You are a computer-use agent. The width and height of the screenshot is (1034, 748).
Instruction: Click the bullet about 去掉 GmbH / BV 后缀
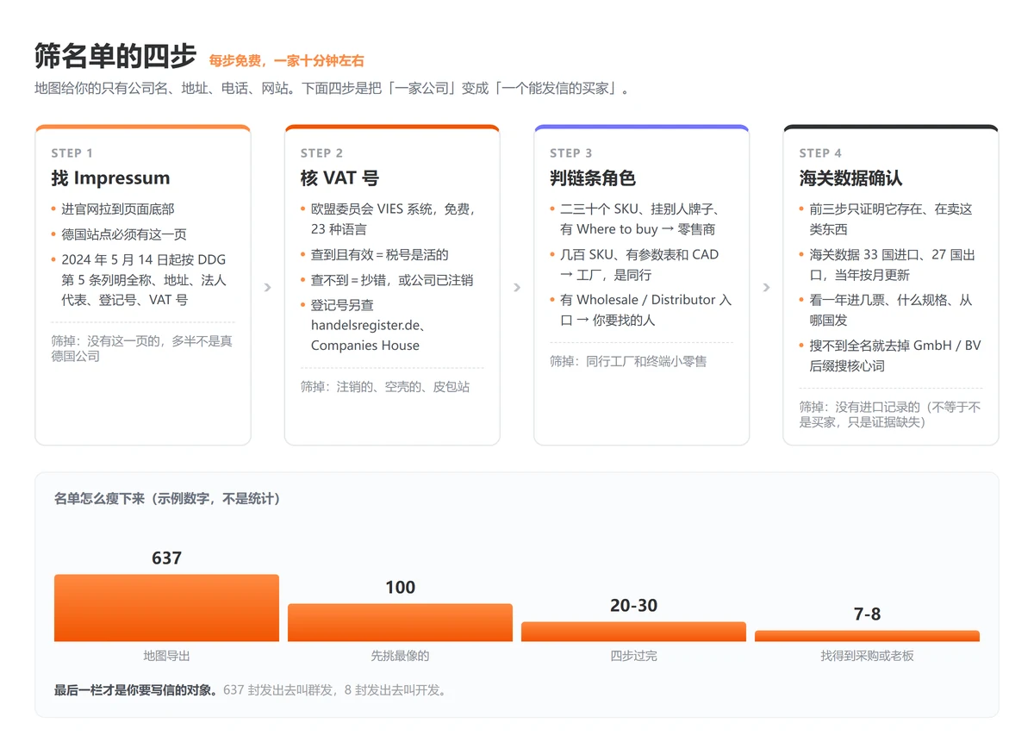(x=895, y=356)
